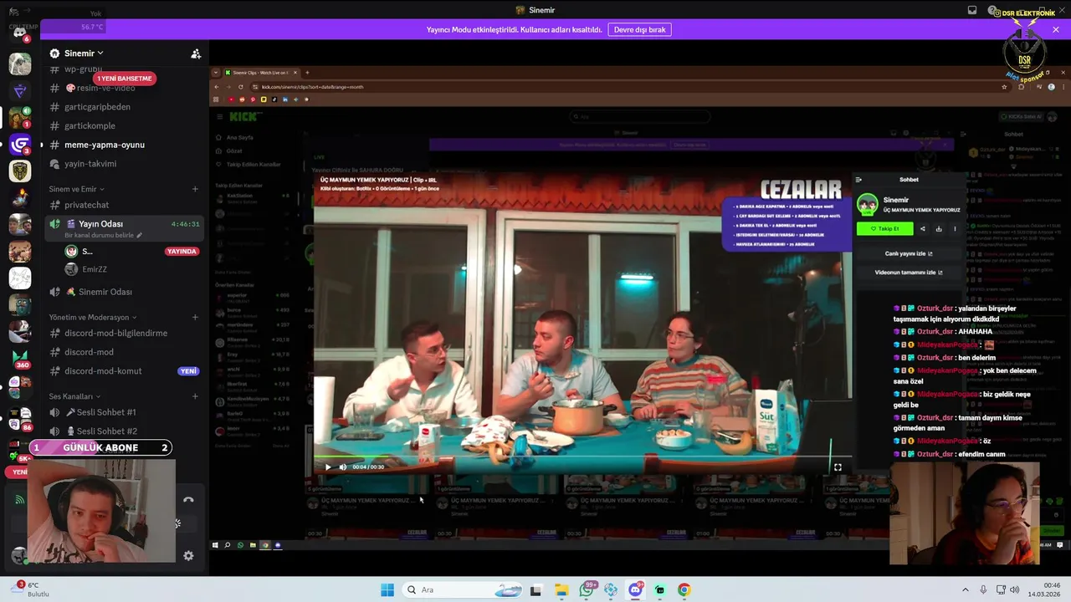The image size is (1071, 602).
Task: Open Task View on the taskbar
Action: click(x=535, y=590)
